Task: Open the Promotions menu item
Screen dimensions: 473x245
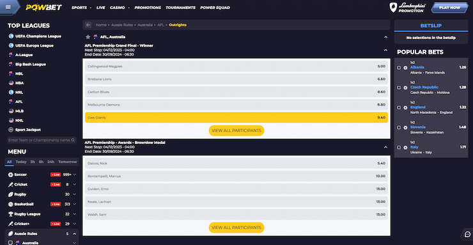Action: (148, 8)
